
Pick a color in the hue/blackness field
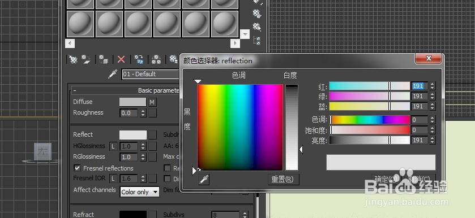tap(240, 127)
